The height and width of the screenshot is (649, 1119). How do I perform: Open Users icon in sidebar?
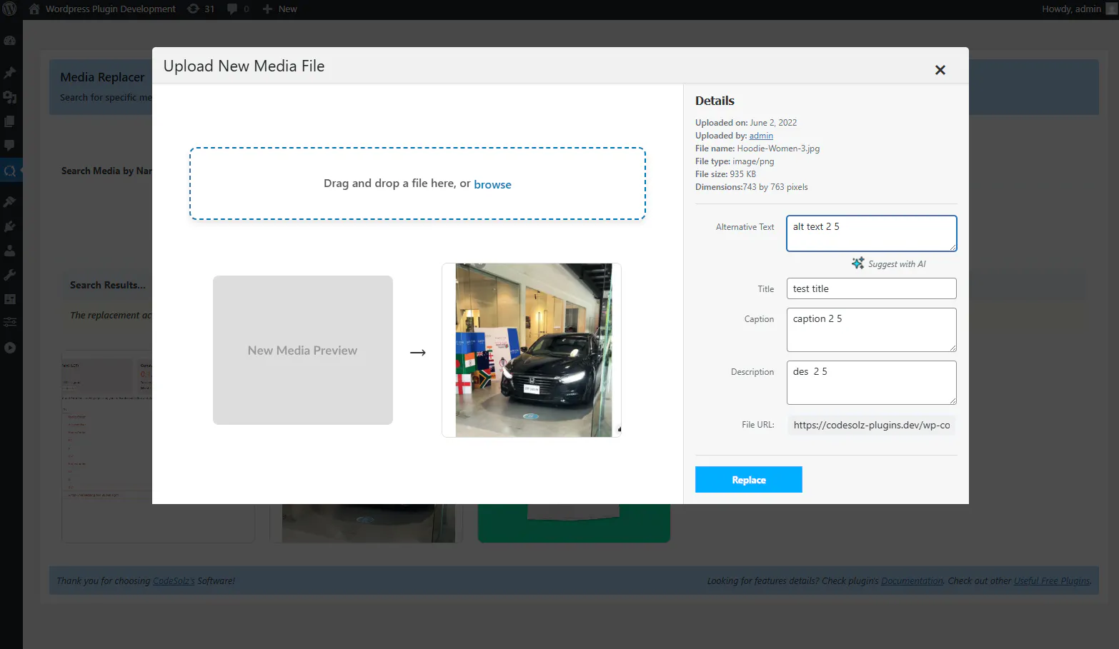click(10, 251)
